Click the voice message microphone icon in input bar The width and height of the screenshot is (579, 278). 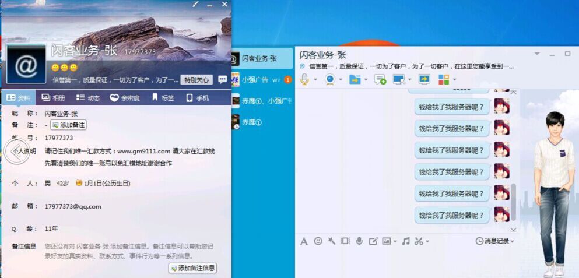[359, 241]
